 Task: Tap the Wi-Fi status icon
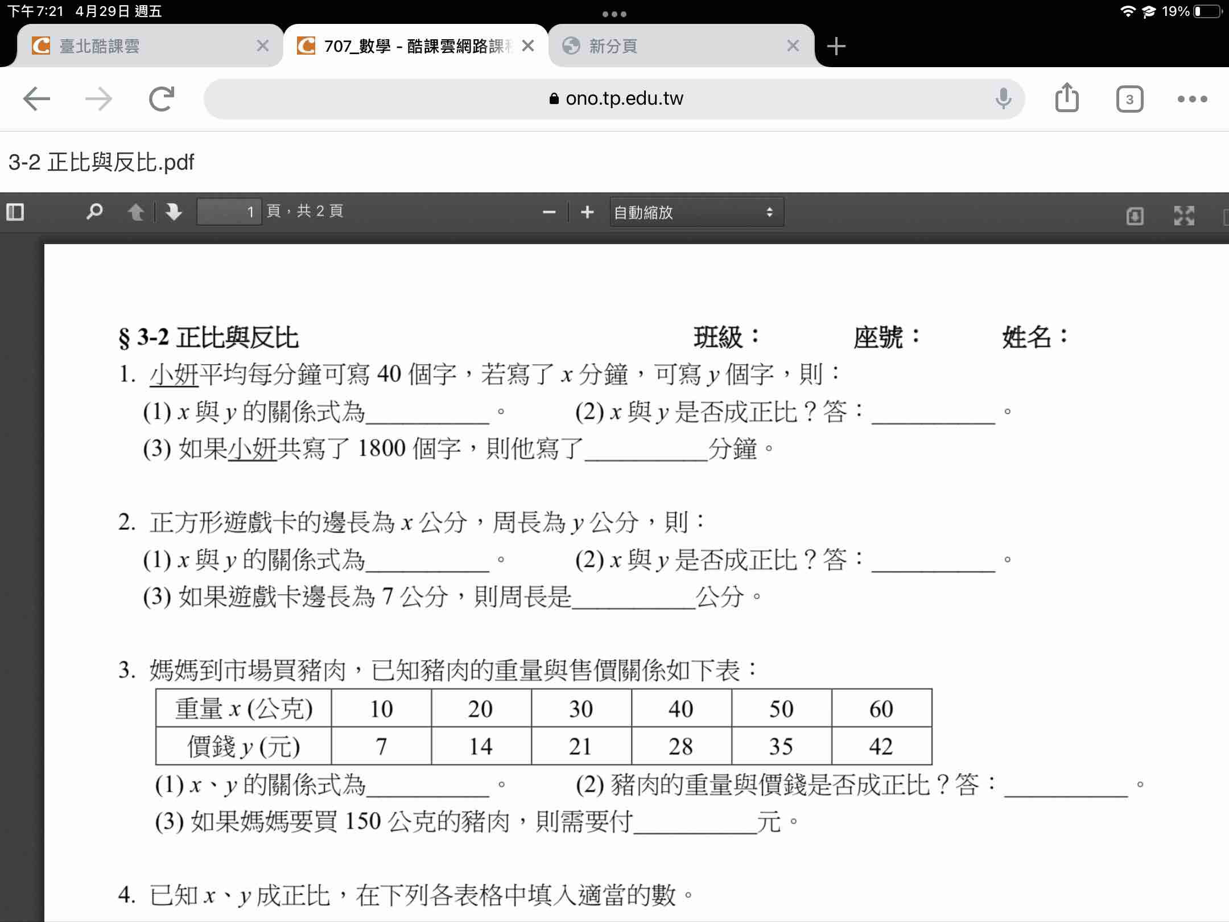[1128, 11]
